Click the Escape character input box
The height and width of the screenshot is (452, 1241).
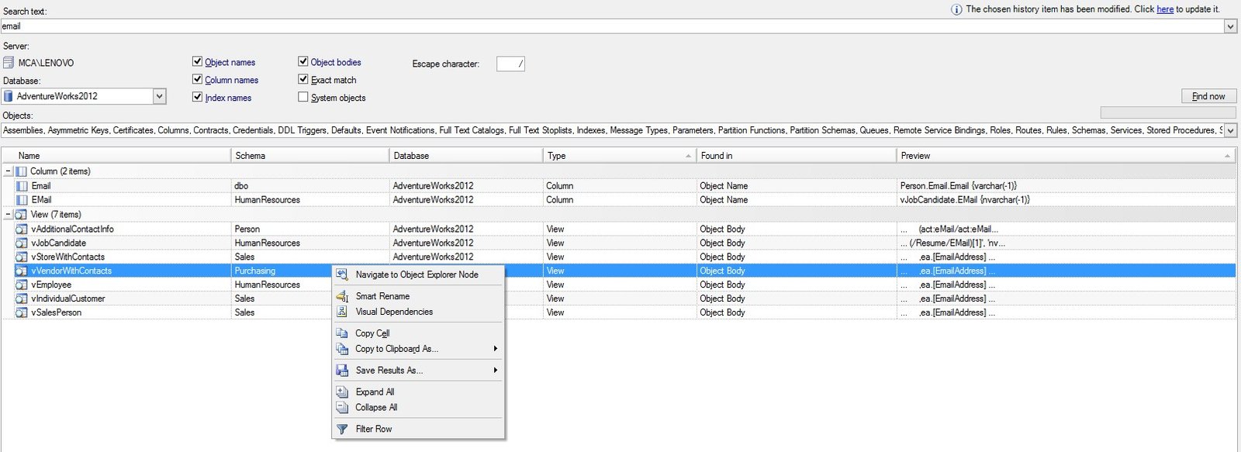coord(510,64)
